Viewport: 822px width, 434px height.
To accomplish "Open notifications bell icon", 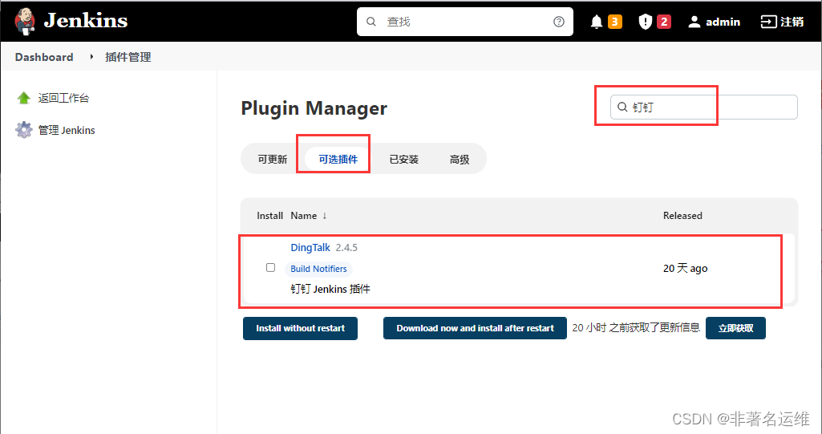I will pos(597,22).
